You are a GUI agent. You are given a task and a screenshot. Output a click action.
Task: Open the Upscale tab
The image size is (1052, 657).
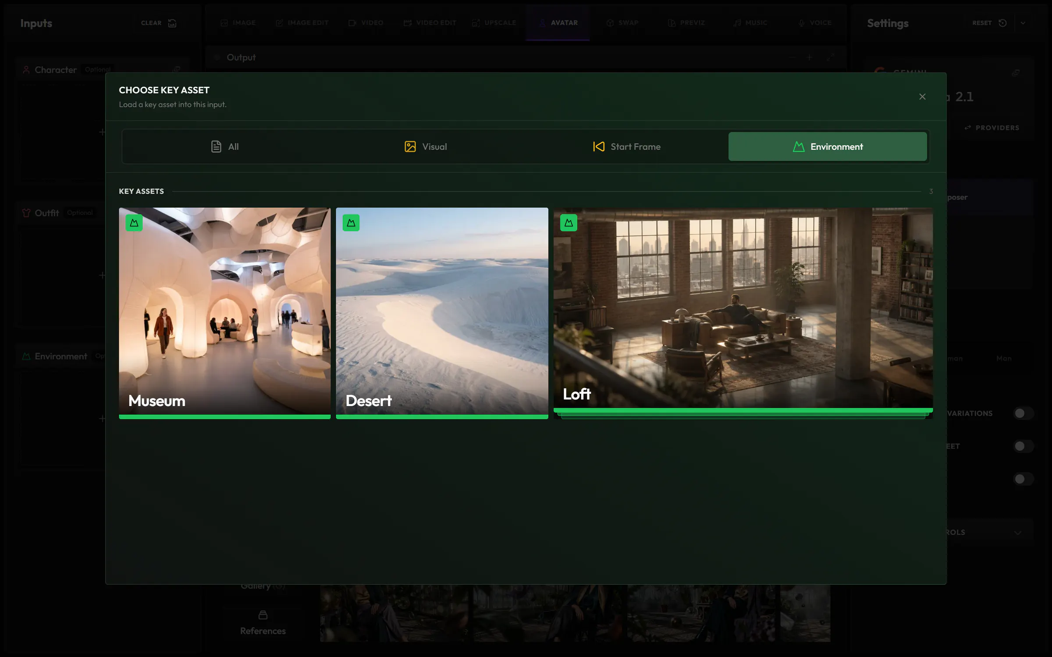[x=494, y=23]
